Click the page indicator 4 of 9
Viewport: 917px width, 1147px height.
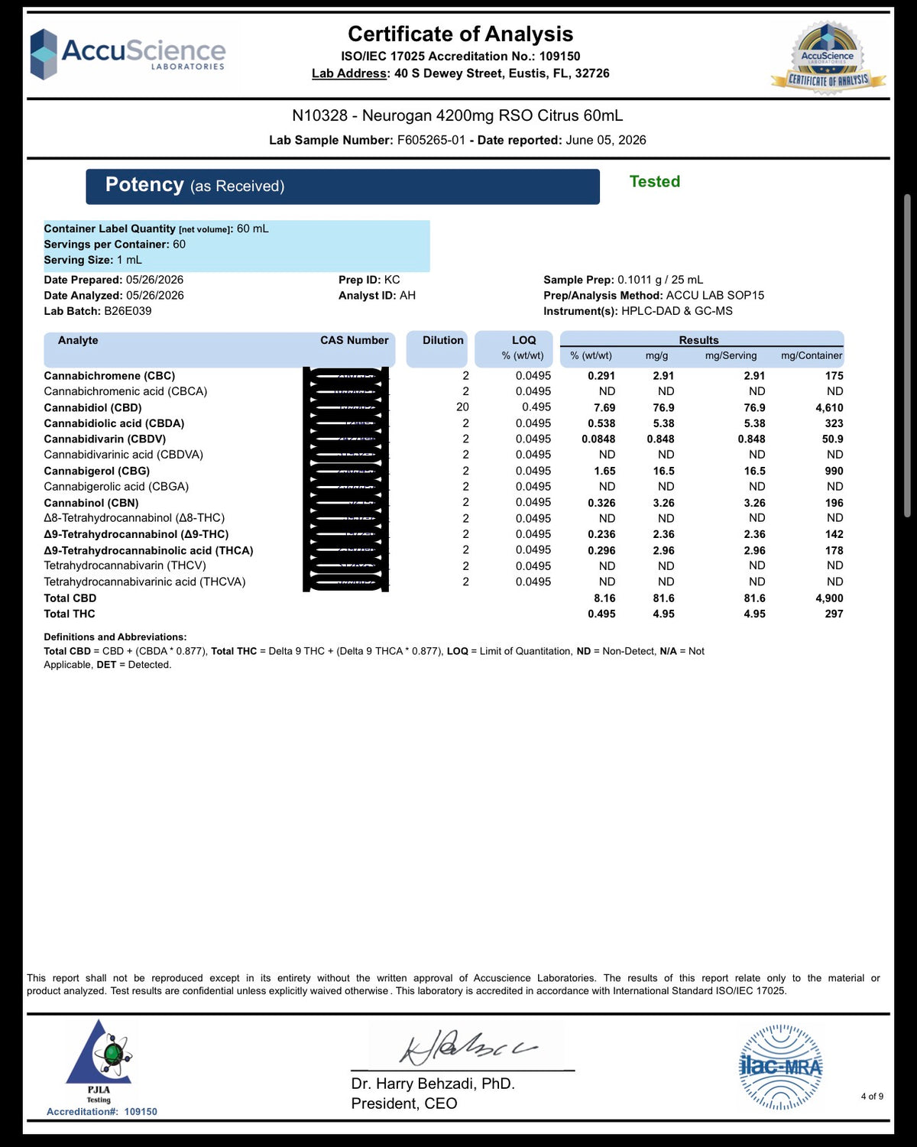tap(872, 1097)
